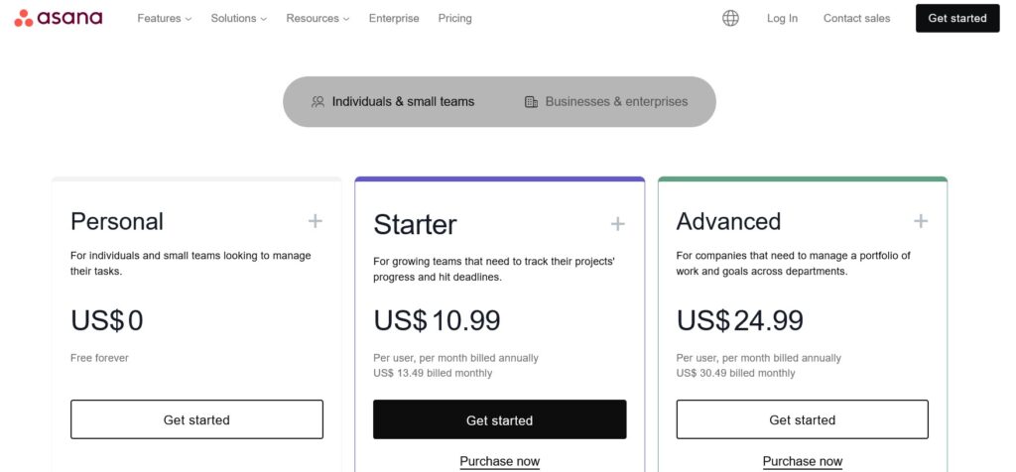Click the people icon for Individuals
1016x472 pixels.
coord(317,102)
